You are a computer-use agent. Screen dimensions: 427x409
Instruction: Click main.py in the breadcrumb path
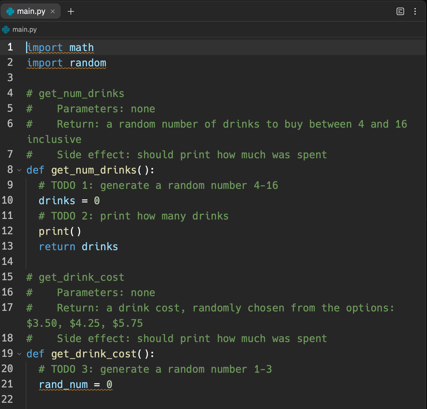coord(24,29)
